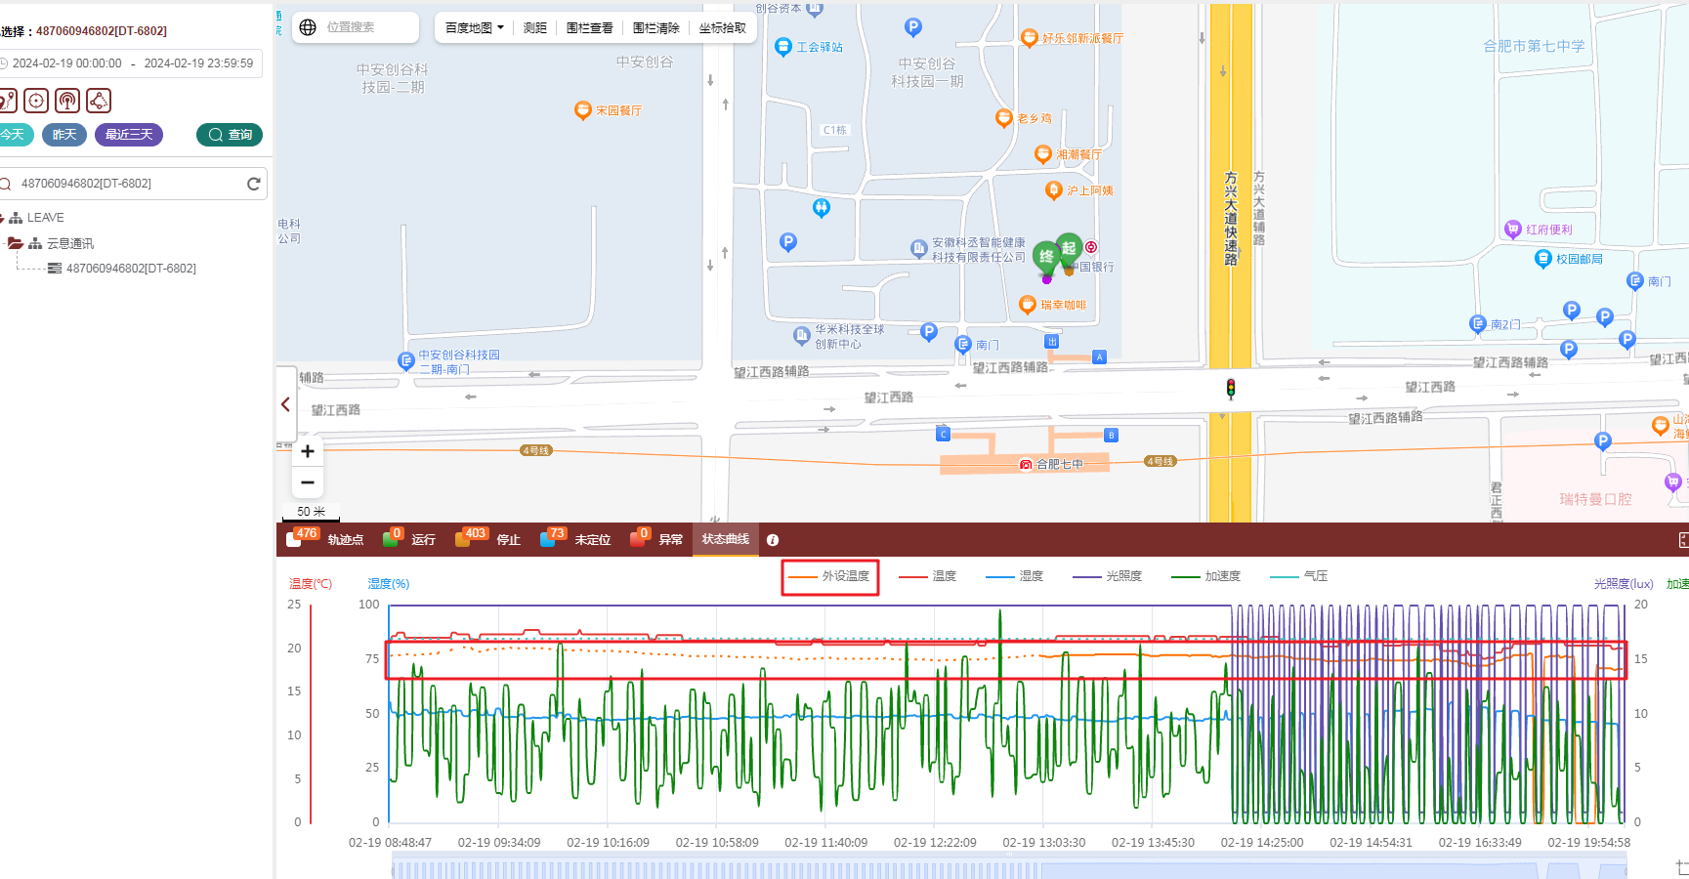
Task: Click the target locate icon in left panel
Action: click(x=36, y=101)
